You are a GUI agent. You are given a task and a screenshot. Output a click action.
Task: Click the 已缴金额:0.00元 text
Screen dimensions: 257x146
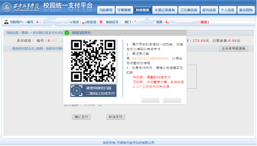pos(226,41)
